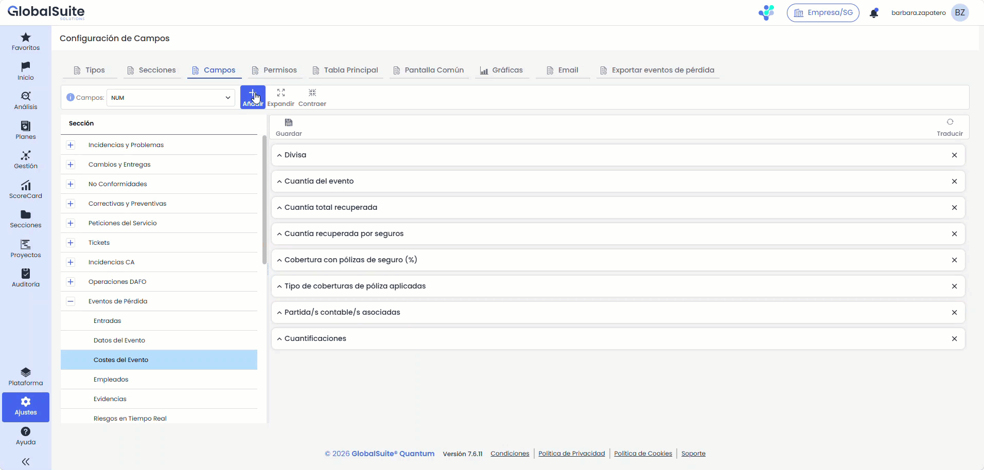
Task: Click the GlobalSuite logo
Action: pyautogui.click(x=46, y=12)
